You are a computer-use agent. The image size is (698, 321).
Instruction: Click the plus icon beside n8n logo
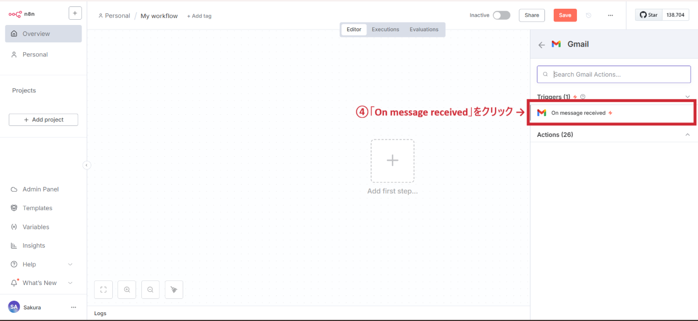tap(75, 13)
